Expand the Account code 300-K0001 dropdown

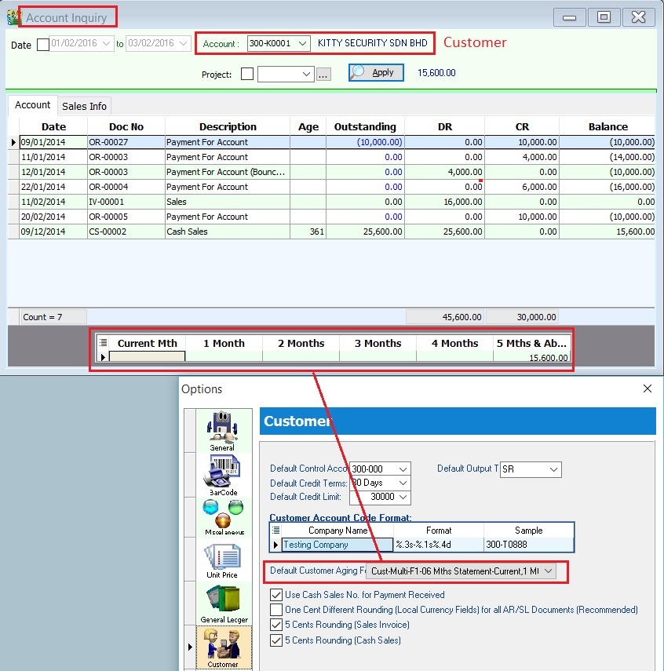coord(302,44)
